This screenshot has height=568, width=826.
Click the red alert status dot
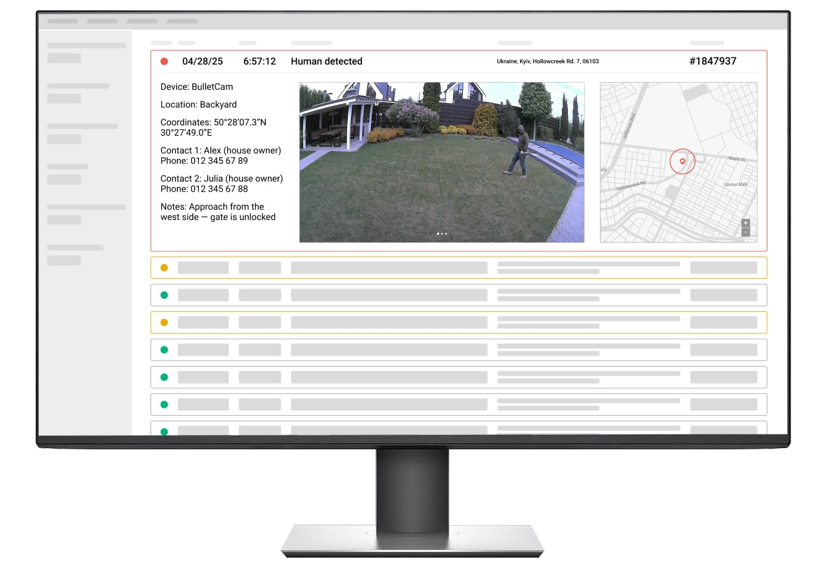[164, 61]
